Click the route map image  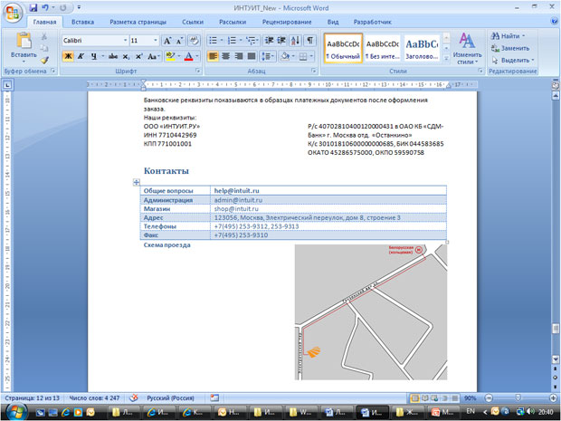pos(371,312)
